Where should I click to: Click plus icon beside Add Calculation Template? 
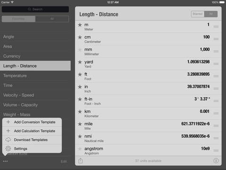point(8,131)
